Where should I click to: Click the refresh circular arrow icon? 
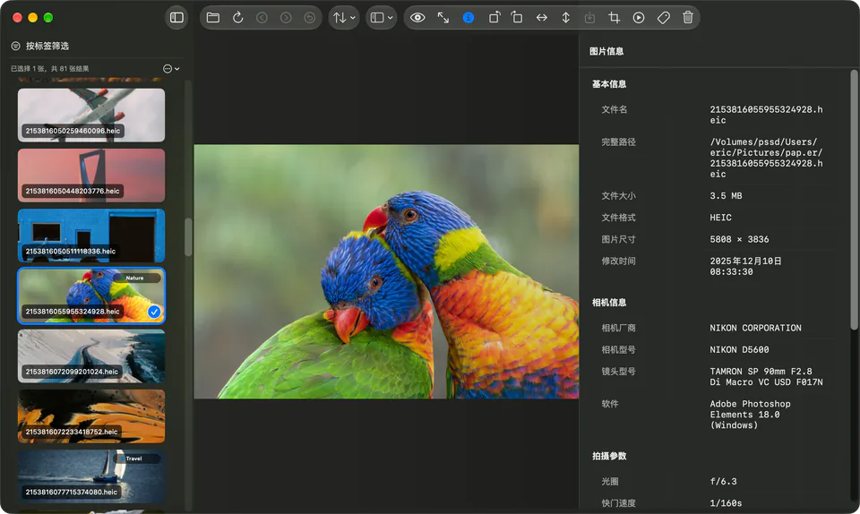tap(237, 18)
